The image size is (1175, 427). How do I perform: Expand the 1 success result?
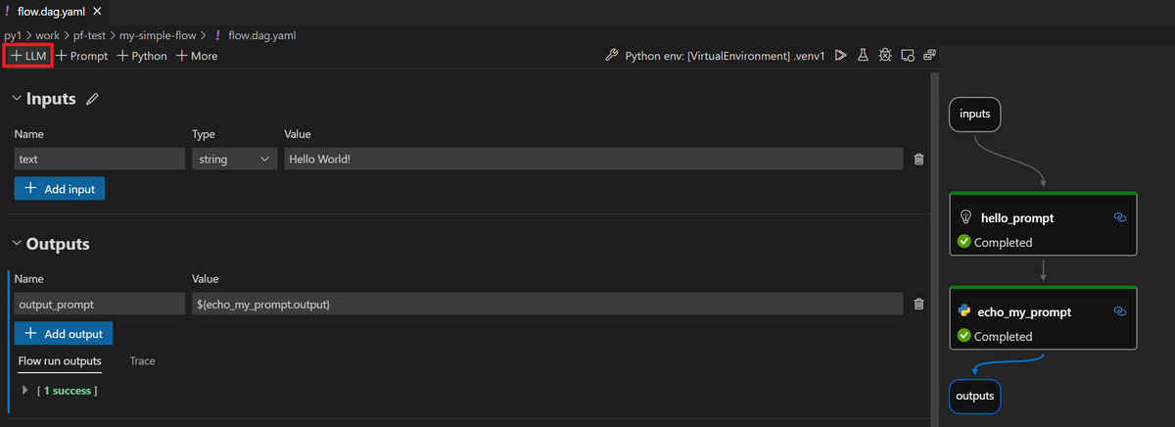click(25, 391)
